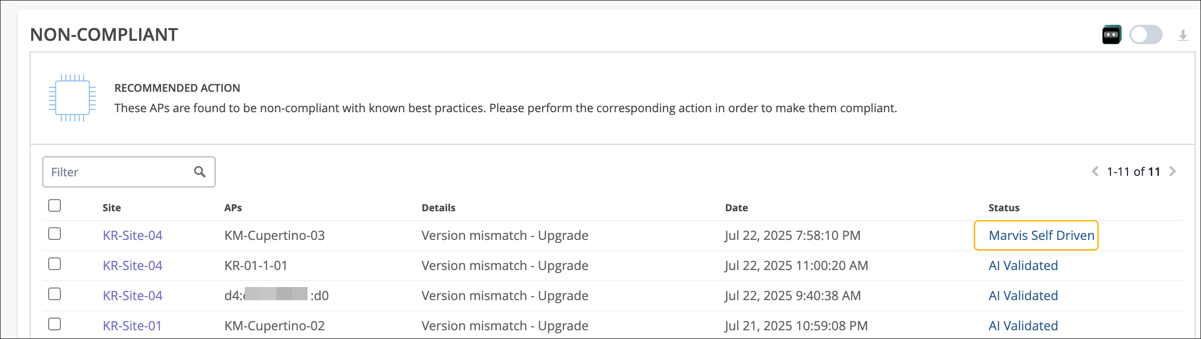
Task: Open KR-Site-04 link for KM-Cupertino-03
Action: (x=132, y=236)
